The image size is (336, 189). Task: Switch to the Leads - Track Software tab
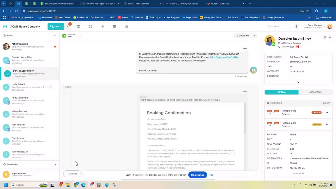click(142, 4)
